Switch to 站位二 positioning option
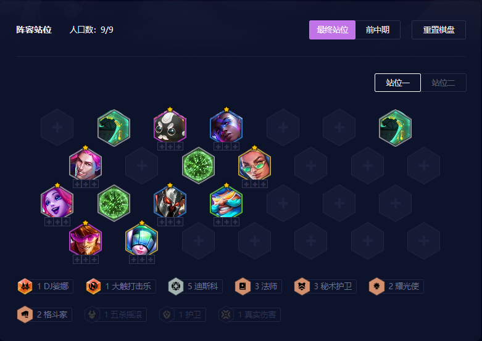Viewport: 482px width, 341px height. (443, 83)
